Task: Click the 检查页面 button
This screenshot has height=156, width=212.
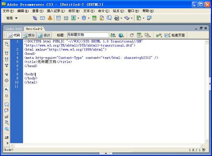Action: click(x=175, y=35)
